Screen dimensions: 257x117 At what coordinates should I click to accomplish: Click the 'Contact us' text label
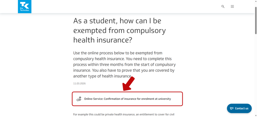point(242,108)
